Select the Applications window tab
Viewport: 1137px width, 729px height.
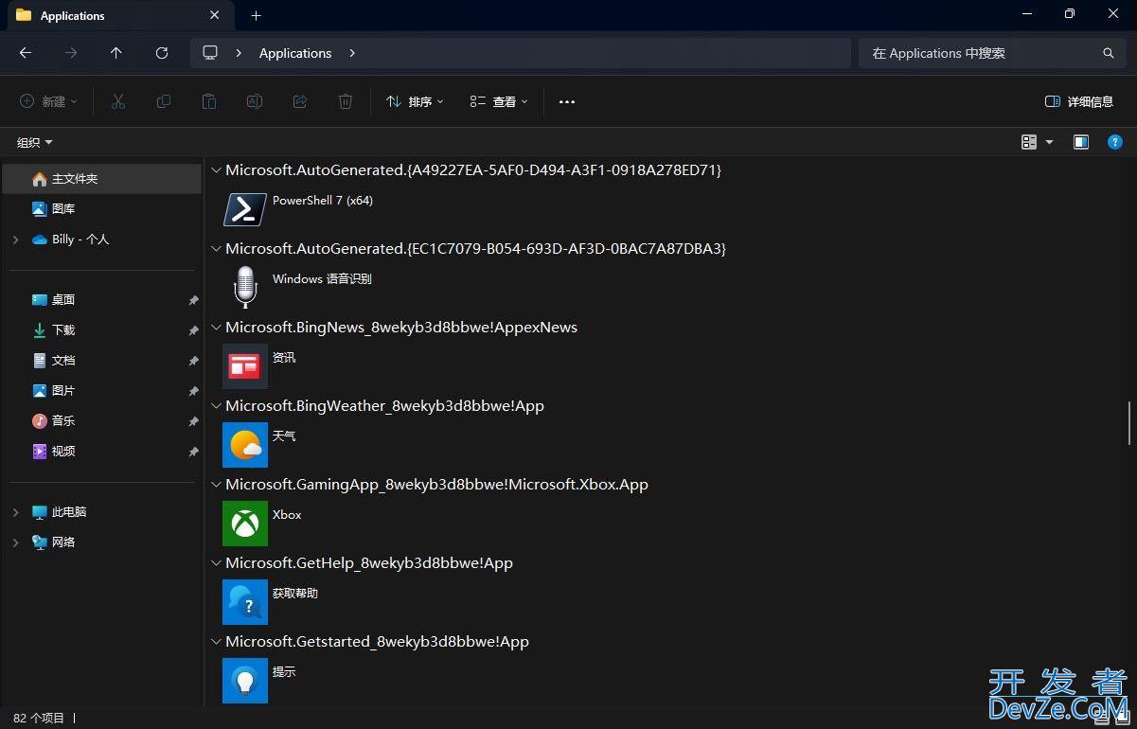coord(118,16)
